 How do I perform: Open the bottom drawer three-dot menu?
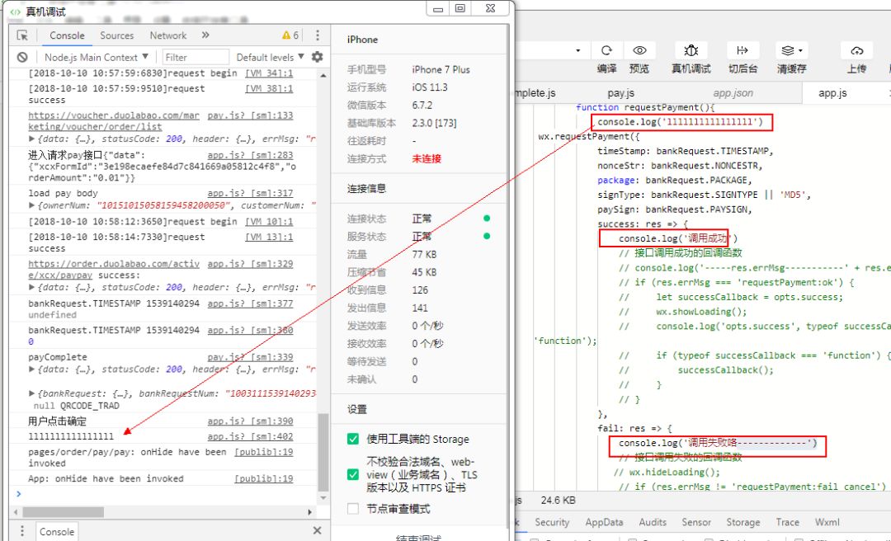click(x=22, y=531)
